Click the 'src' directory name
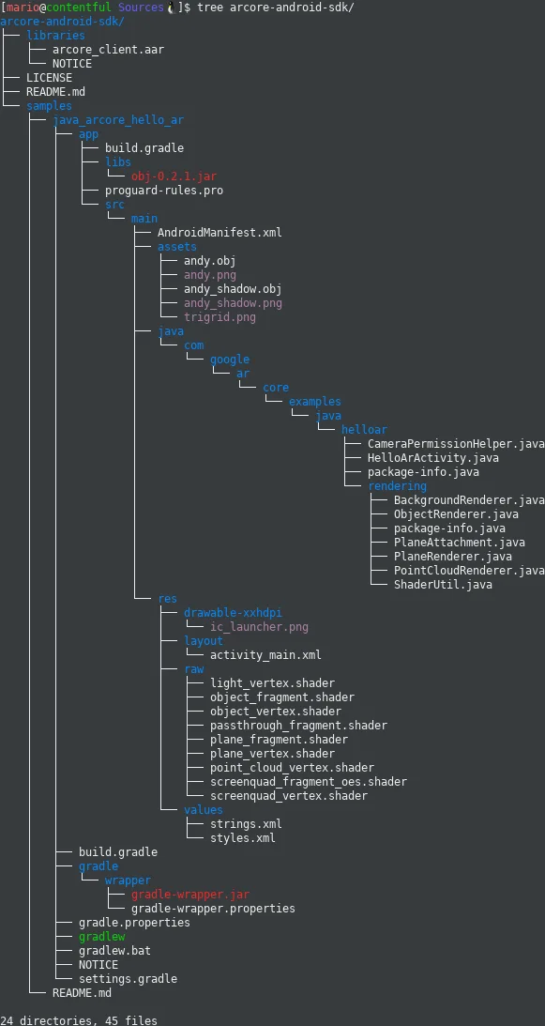This screenshot has width=545, height=1026. tap(114, 205)
